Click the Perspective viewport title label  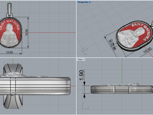[83, 2]
